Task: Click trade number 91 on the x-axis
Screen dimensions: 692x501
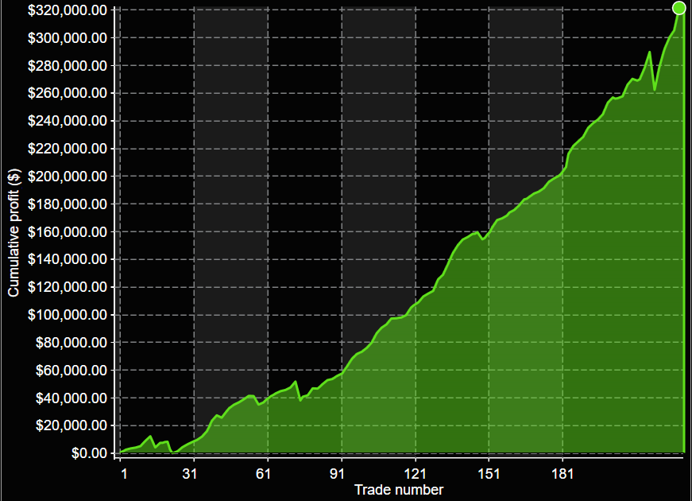Action: coord(337,474)
